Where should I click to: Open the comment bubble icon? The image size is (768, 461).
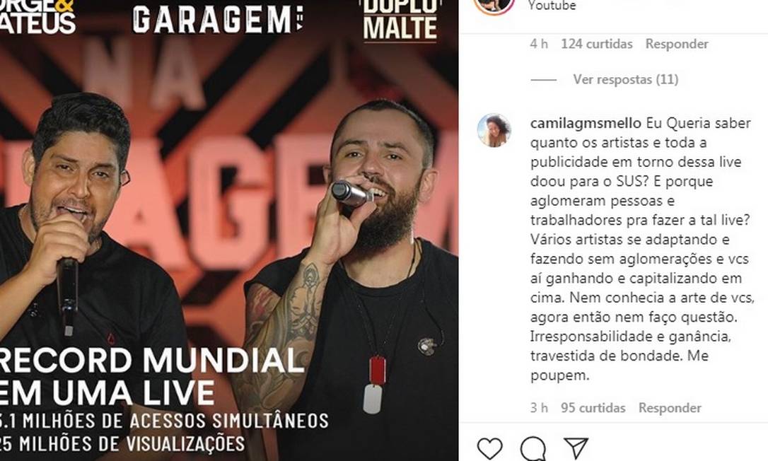click(x=533, y=448)
